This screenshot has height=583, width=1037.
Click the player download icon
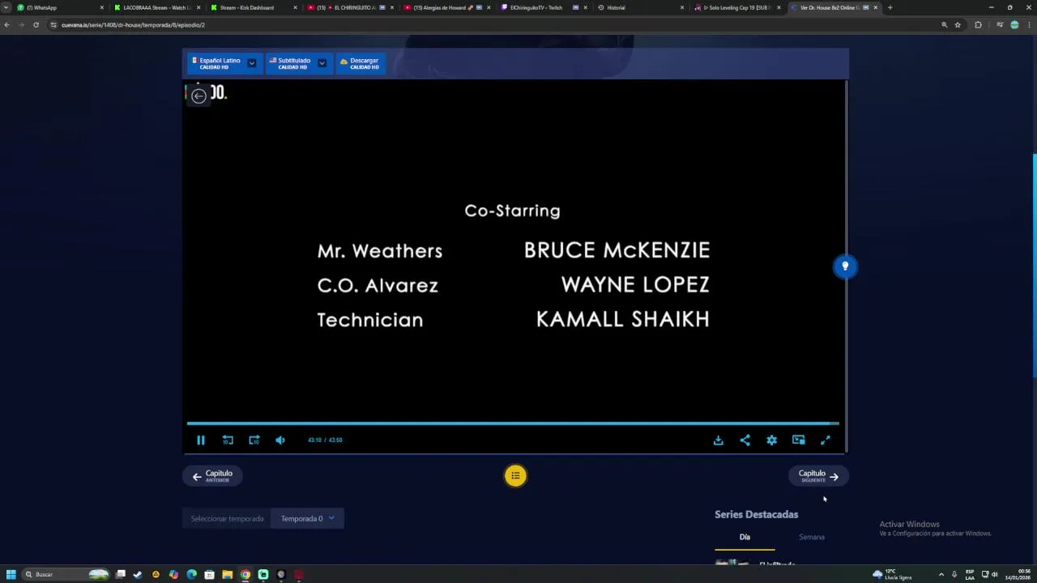tap(719, 440)
